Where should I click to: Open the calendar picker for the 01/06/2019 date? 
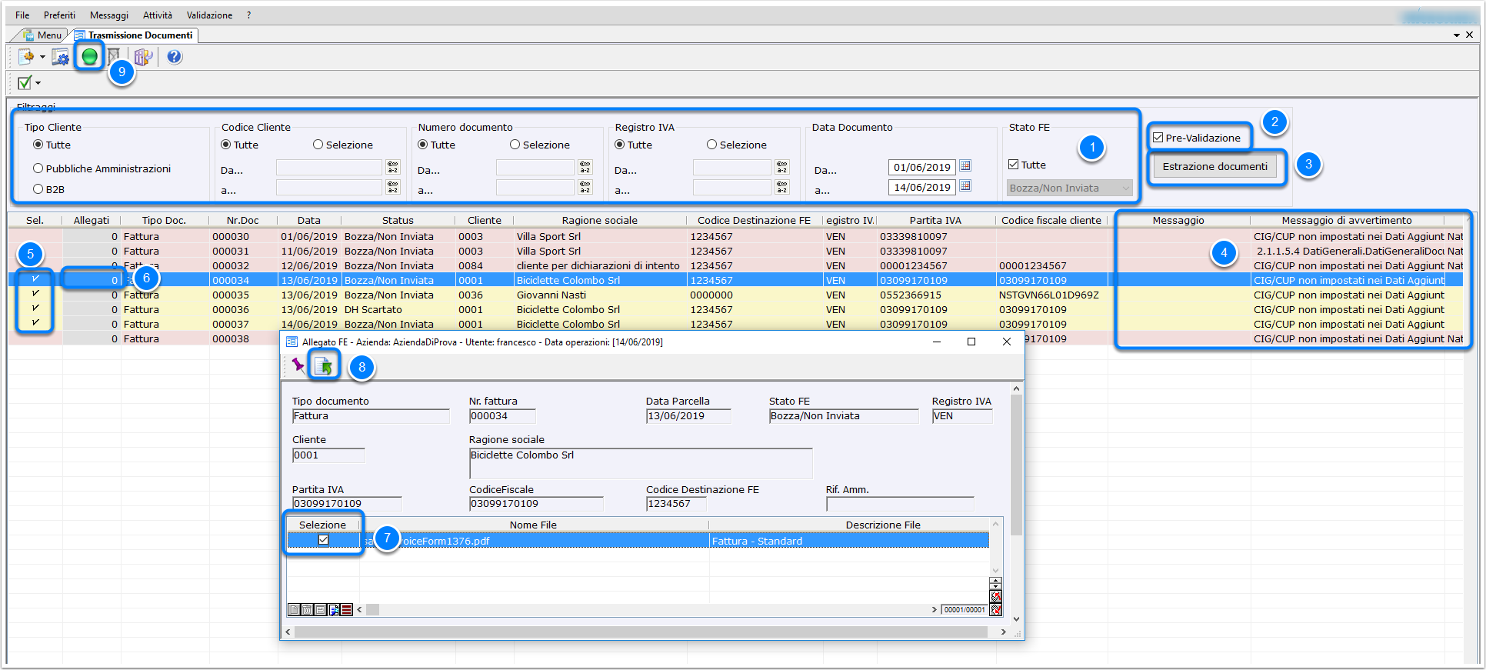click(966, 166)
